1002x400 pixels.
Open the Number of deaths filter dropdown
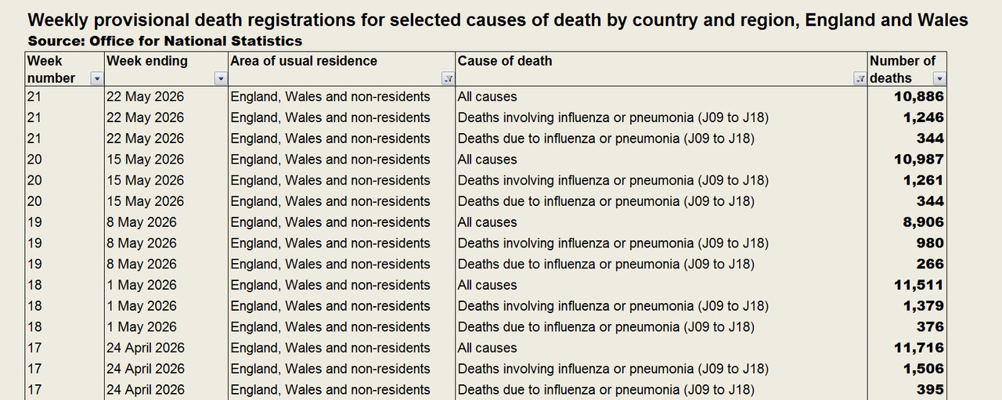click(939, 79)
